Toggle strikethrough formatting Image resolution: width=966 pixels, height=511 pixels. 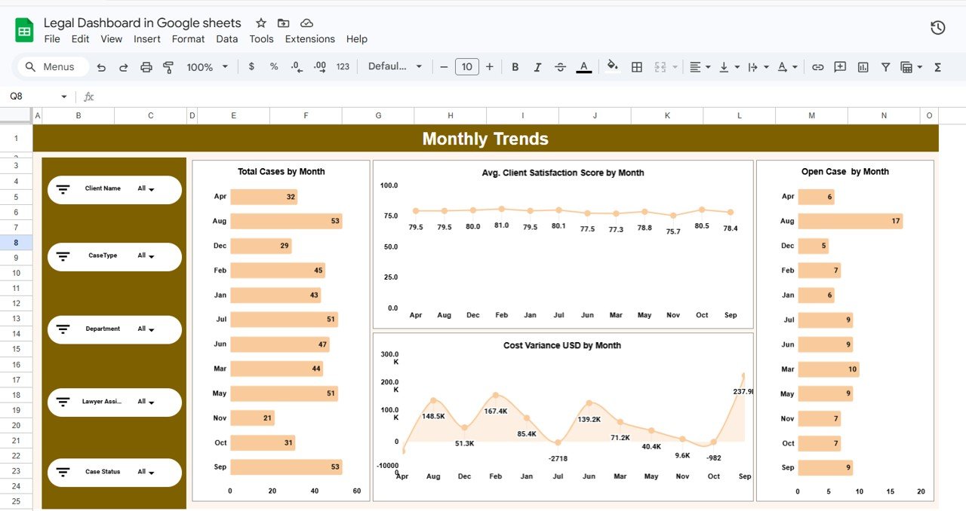pos(560,66)
